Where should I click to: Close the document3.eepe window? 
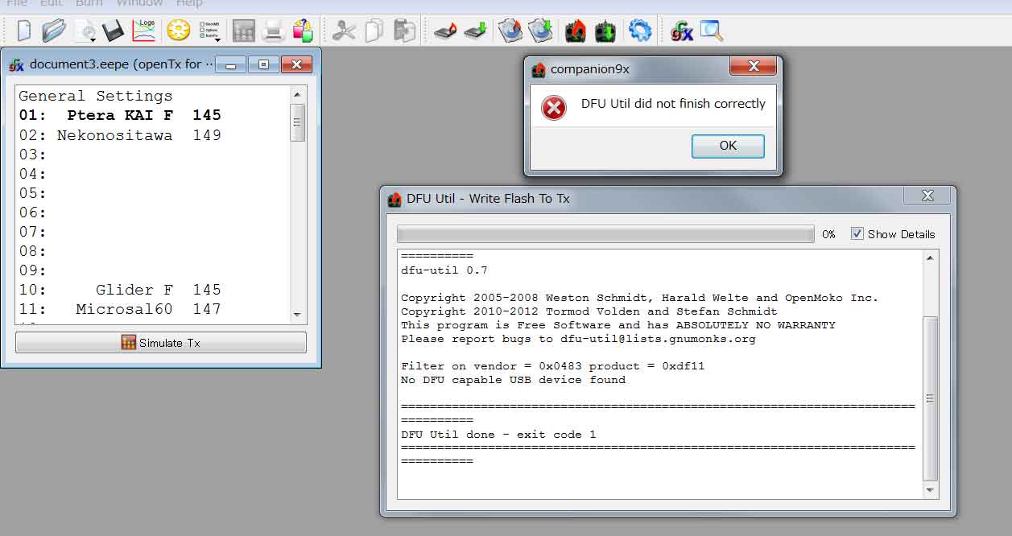point(296,64)
